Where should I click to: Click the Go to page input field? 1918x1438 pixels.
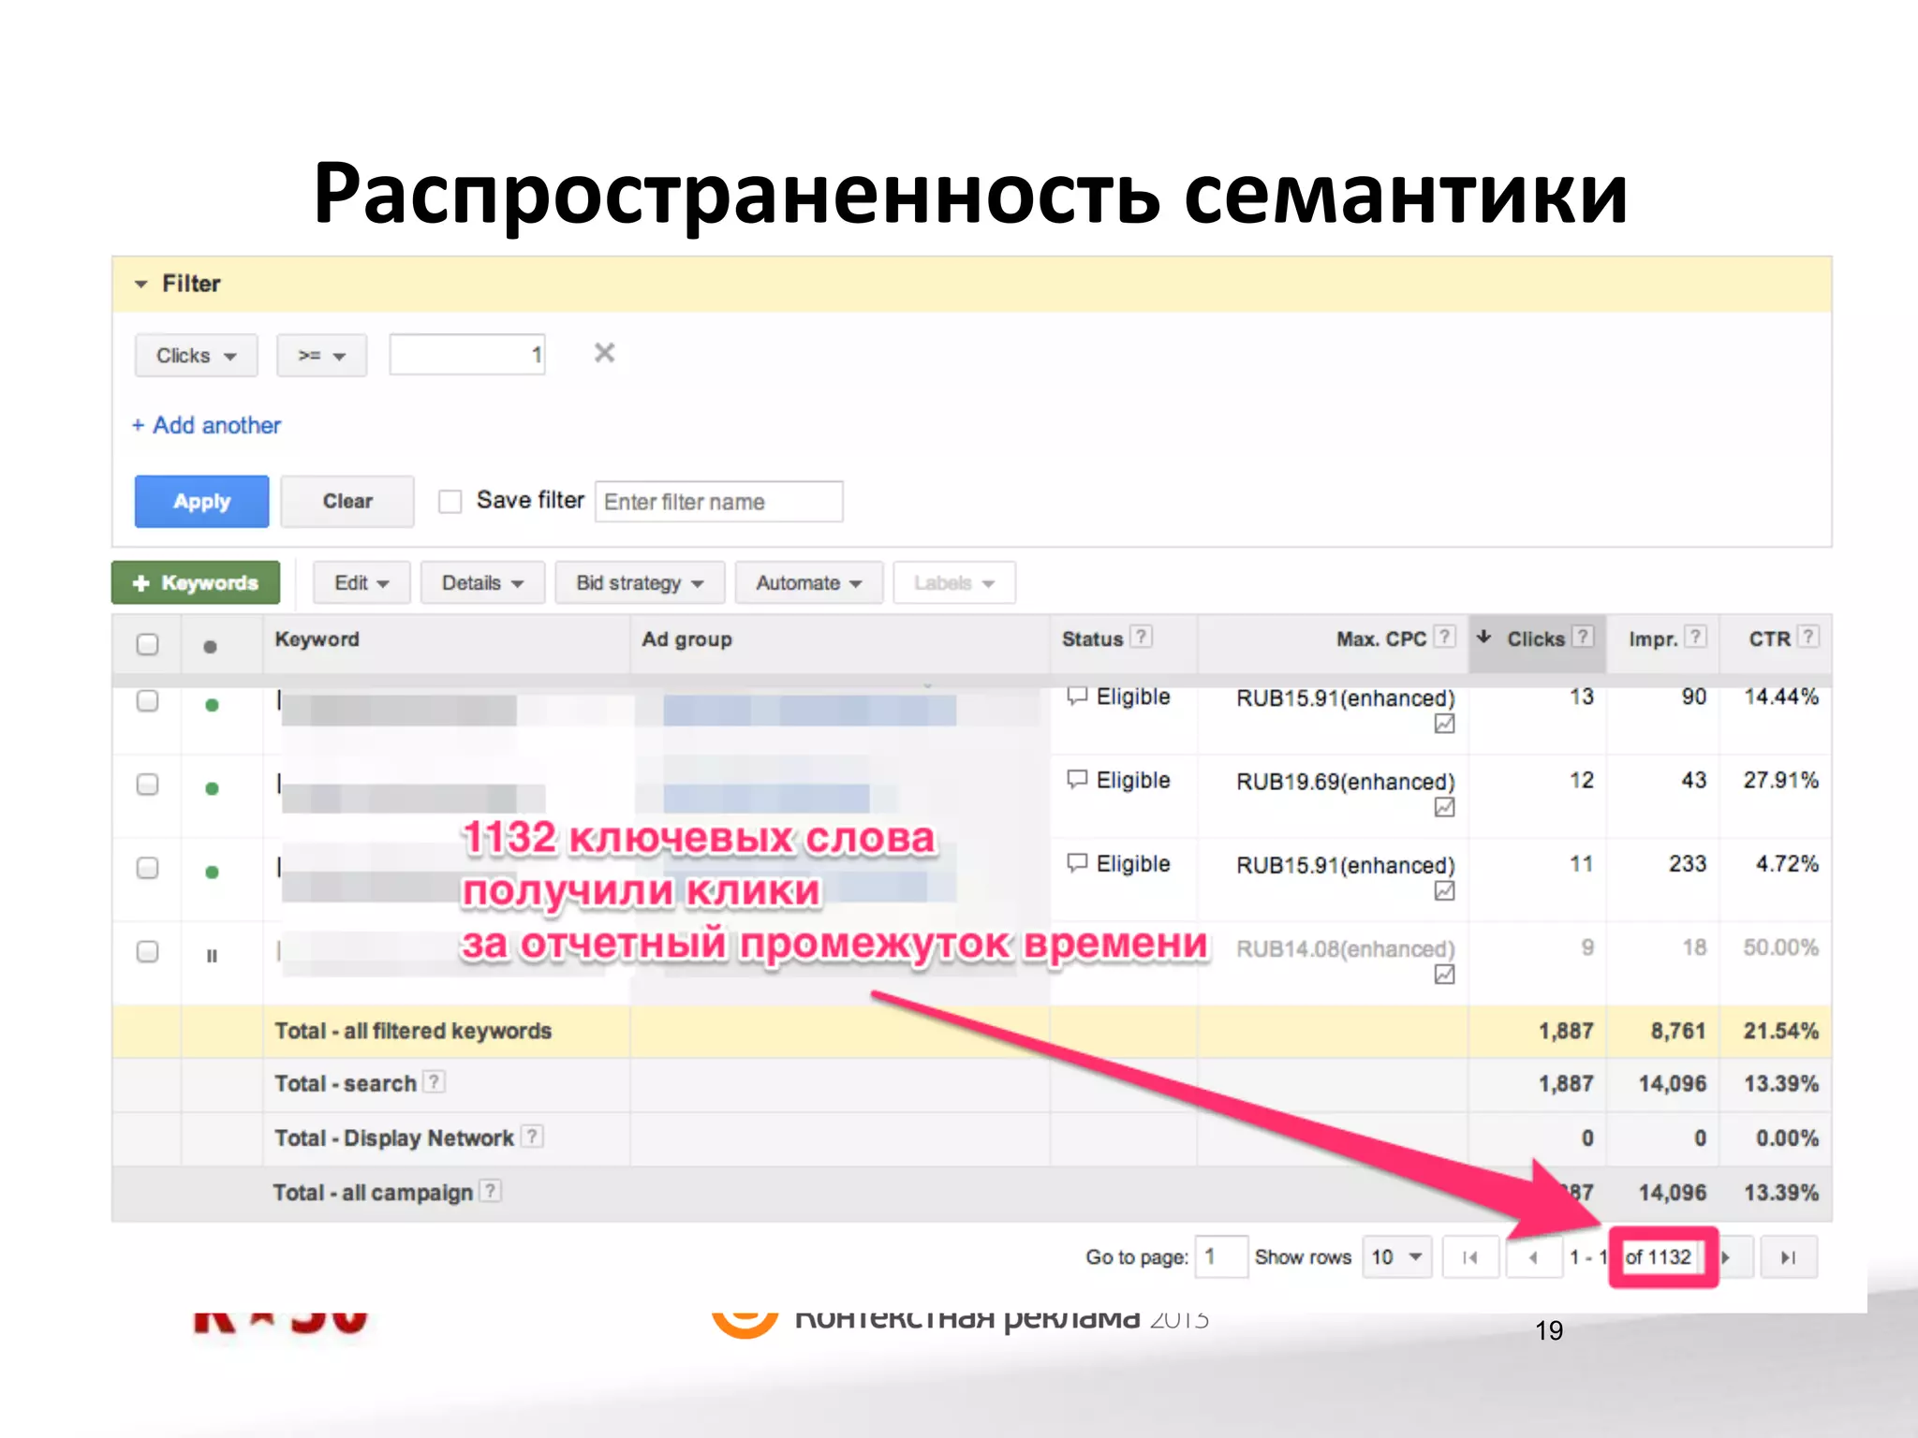click(1221, 1256)
